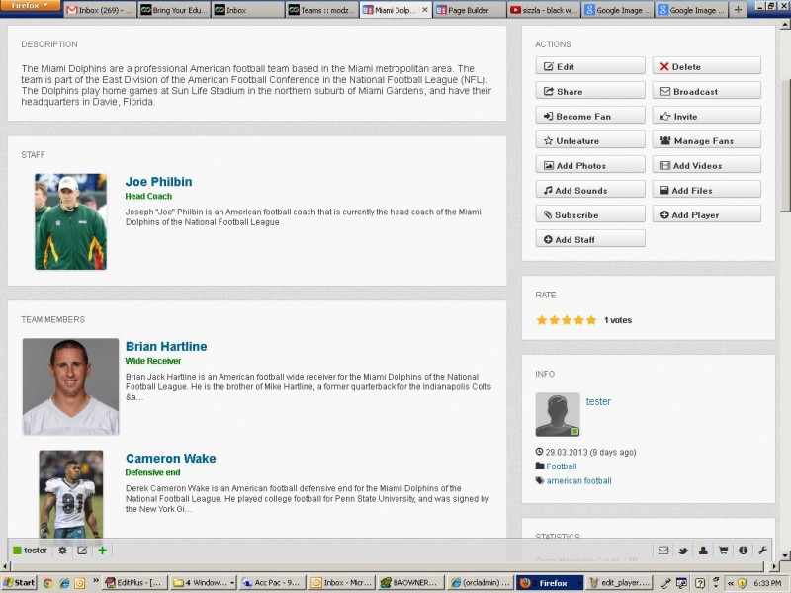This screenshot has width=791, height=593.
Task: Click the Add Files button
Action: 707,190
